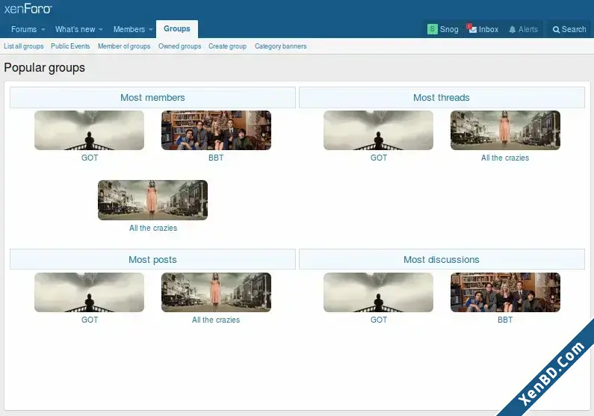Click the Most discussions heading
This screenshot has height=416, width=594.
[x=442, y=260]
